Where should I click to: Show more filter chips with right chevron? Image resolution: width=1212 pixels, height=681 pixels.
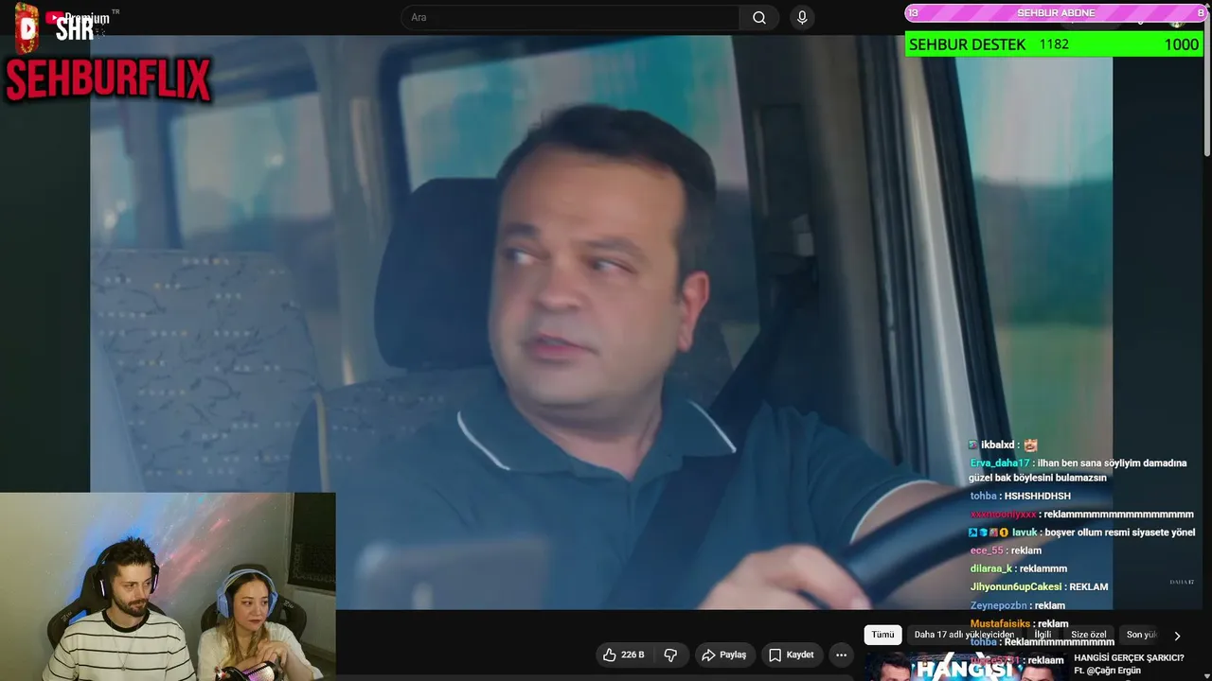(1177, 636)
